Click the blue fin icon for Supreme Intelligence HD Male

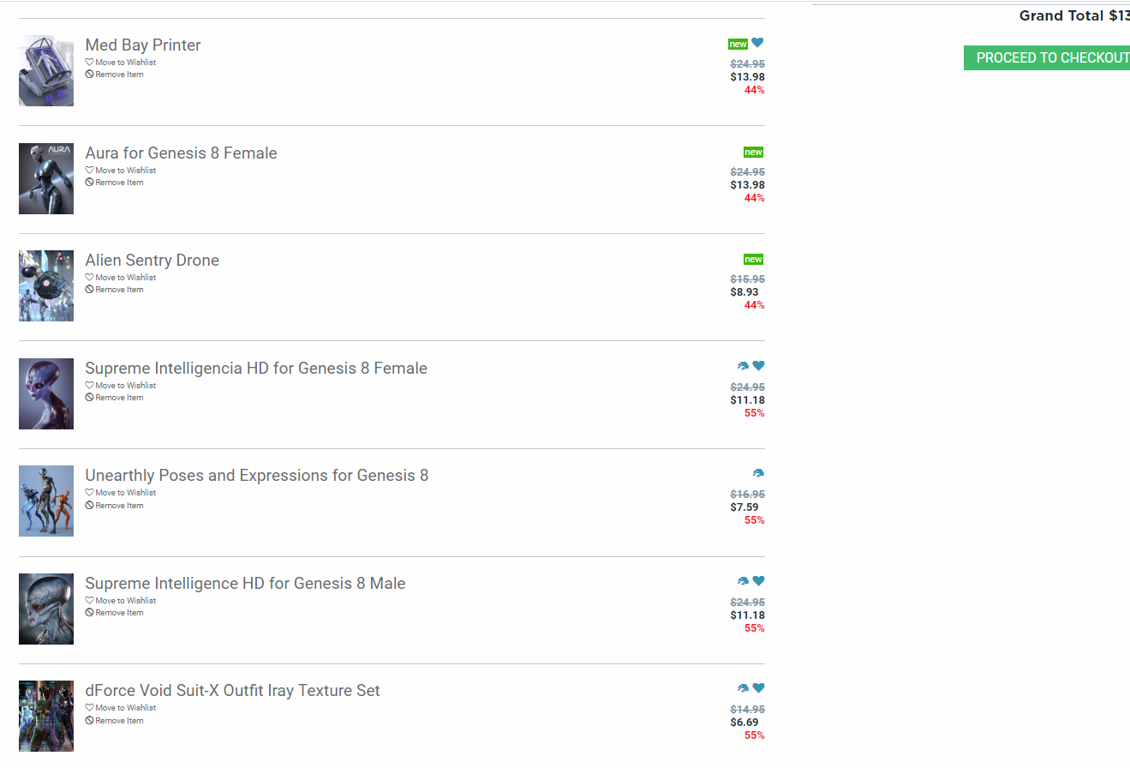click(x=743, y=581)
